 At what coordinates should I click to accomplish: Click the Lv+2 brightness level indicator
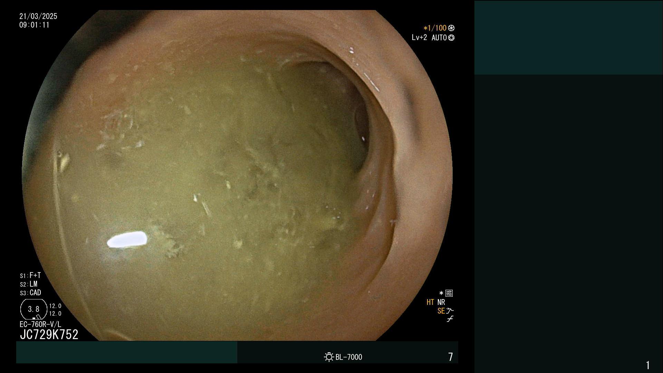click(419, 37)
